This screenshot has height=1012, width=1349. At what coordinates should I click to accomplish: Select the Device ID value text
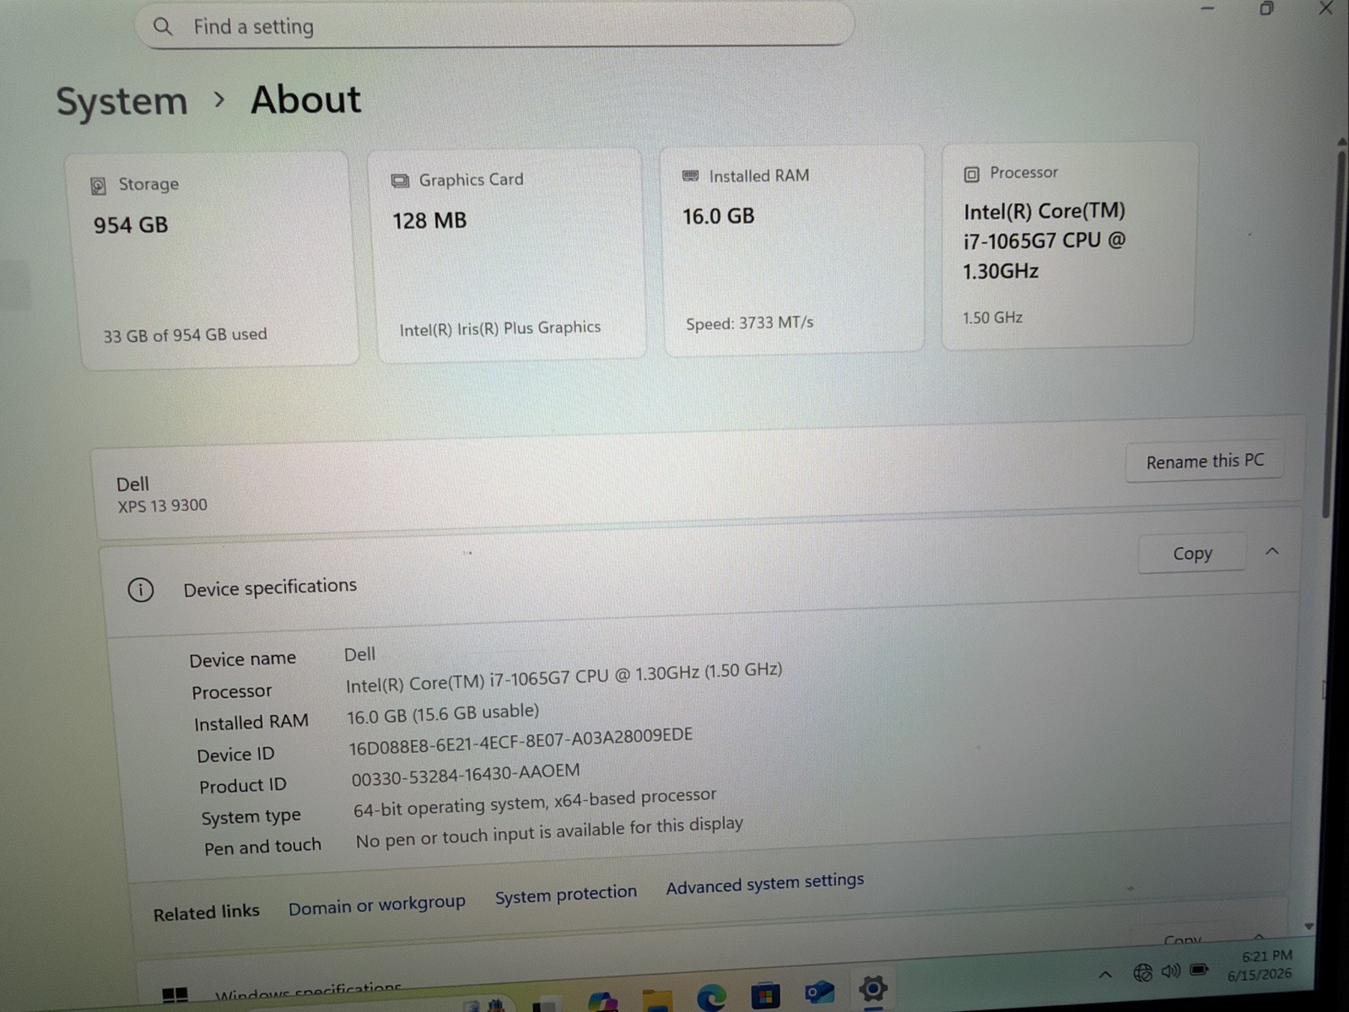click(x=520, y=741)
